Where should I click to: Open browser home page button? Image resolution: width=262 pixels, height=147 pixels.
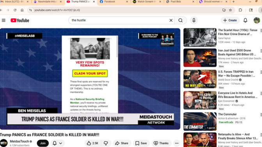click(x=22, y=10)
